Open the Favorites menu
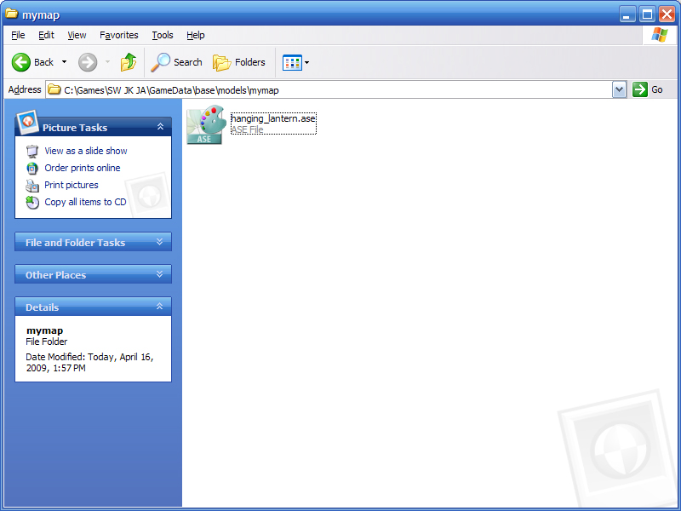681x511 pixels. (x=118, y=35)
